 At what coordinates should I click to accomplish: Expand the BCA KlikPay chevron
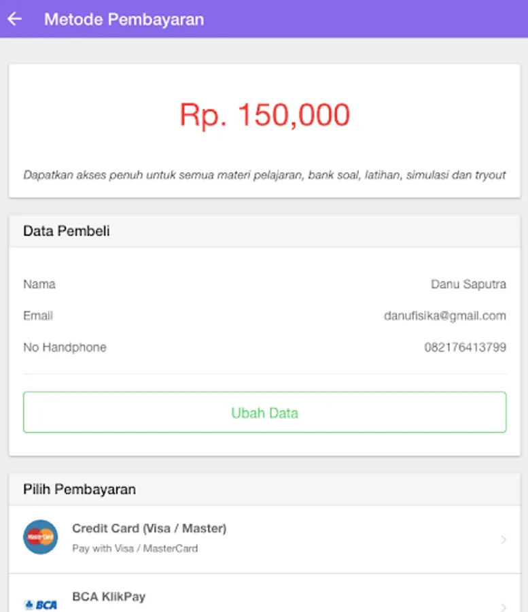pos(504,606)
